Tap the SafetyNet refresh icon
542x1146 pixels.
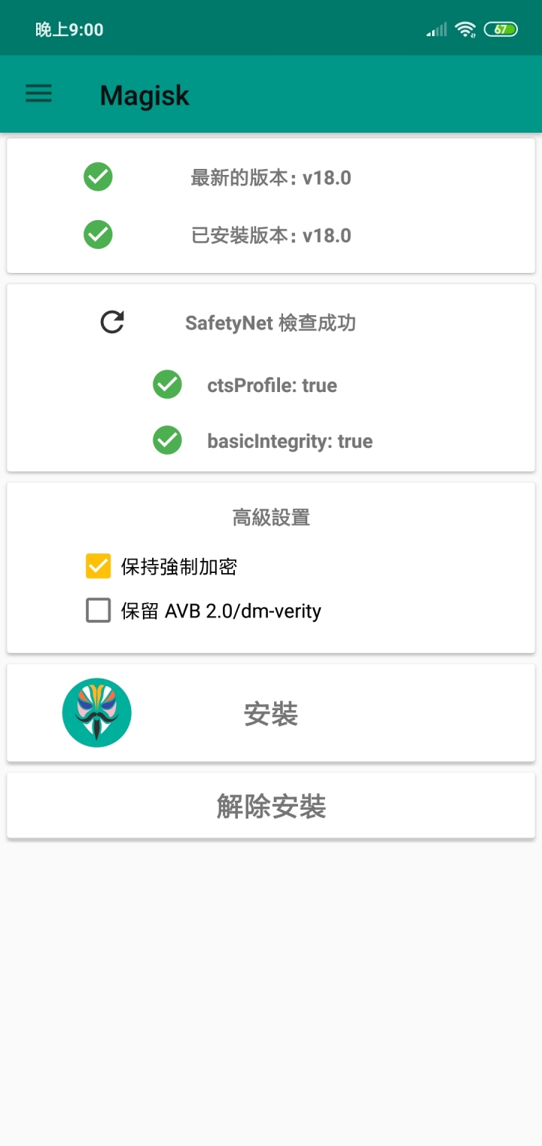coord(112,323)
